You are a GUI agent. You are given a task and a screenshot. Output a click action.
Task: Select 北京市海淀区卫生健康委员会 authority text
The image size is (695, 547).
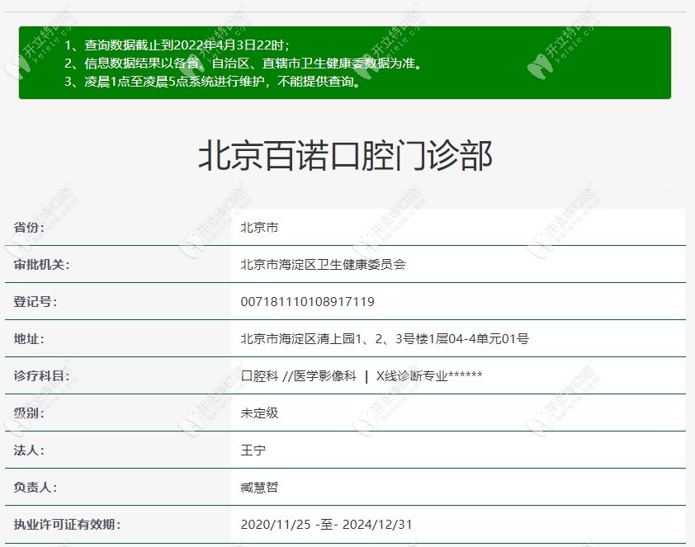tap(322, 264)
